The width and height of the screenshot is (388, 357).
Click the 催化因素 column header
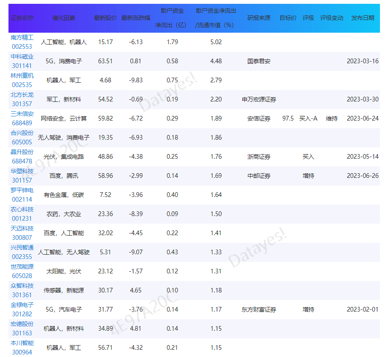64,18
